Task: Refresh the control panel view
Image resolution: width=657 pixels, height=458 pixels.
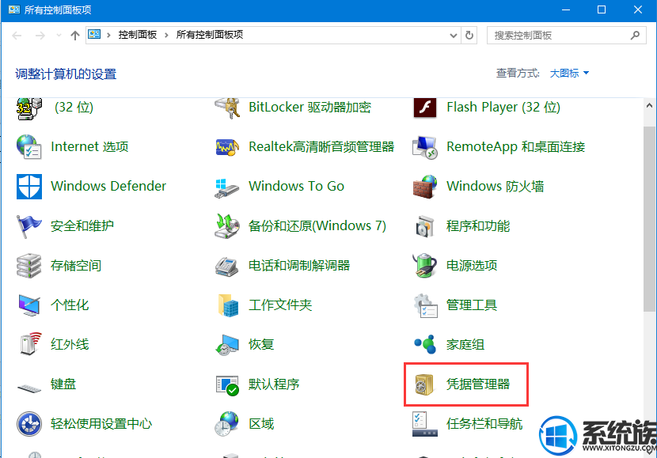Action: pyautogui.click(x=469, y=35)
